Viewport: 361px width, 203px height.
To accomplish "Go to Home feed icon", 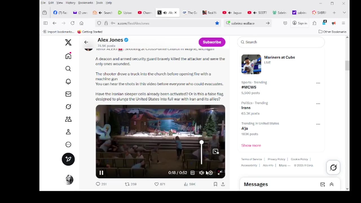I will [x=68, y=56].
